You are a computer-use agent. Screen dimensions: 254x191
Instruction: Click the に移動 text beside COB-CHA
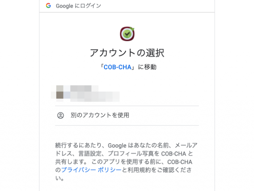click(147, 67)
